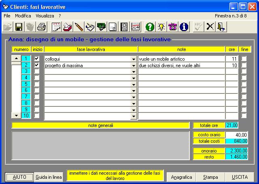The image size is (259, 184).
Task: Click the USCITA button
Action: (x=240, y=177)
